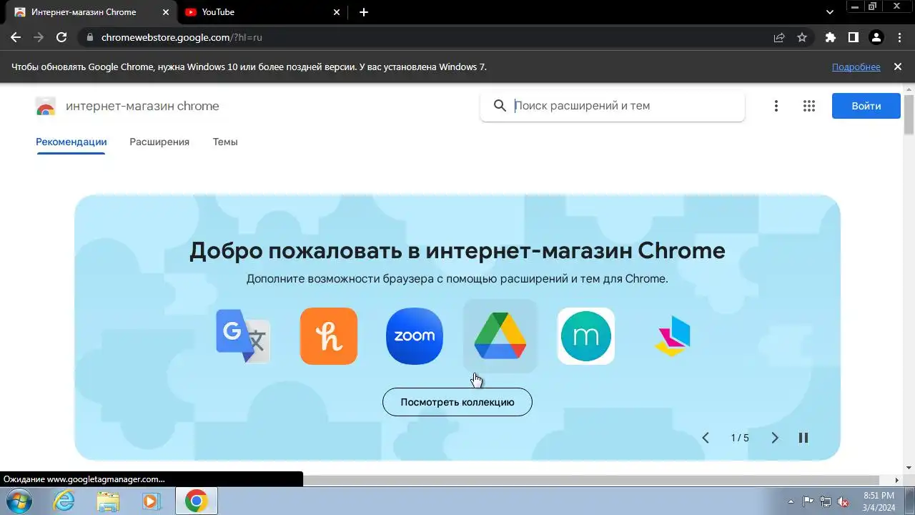Click the padlock site info icon
Image resolution: width=915 pixels, height=515 pixels.
tap(89, 37)
